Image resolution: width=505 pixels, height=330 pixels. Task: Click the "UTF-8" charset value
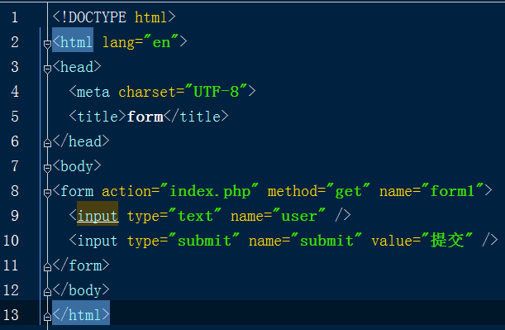[216, 91]
